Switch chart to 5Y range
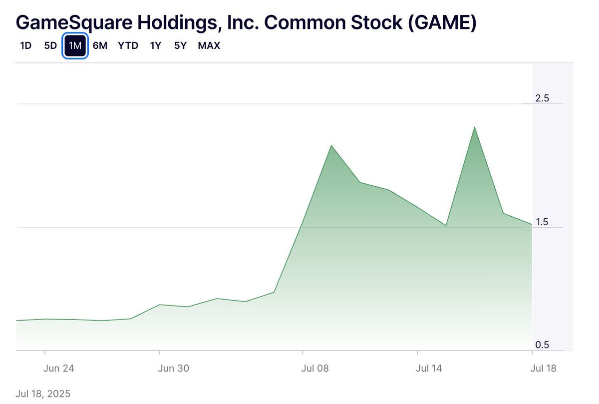The height and width of the screenshot is (404, 599). [x=180, y=46]
